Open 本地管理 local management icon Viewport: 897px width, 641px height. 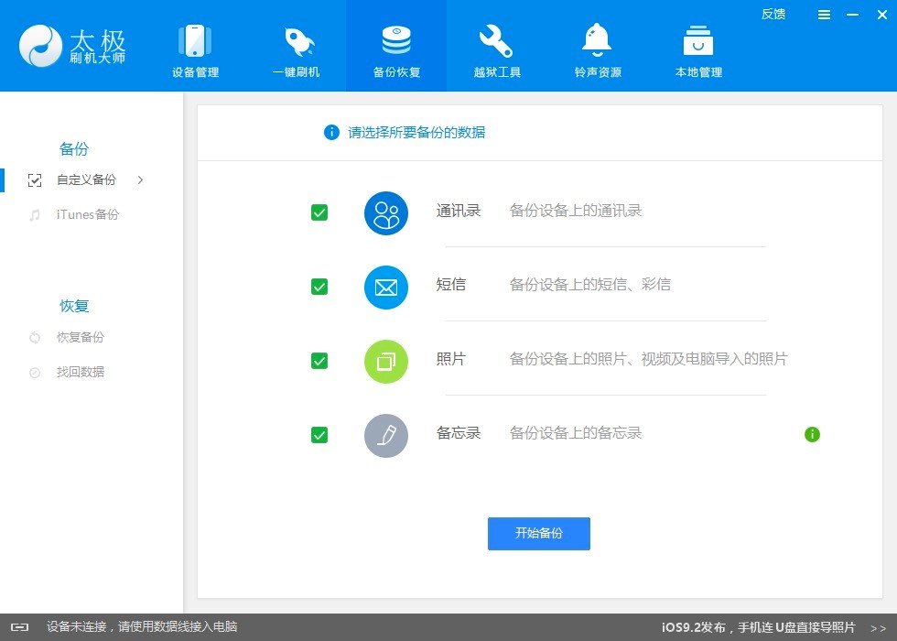pyautogui.click(x=698, y=41)
